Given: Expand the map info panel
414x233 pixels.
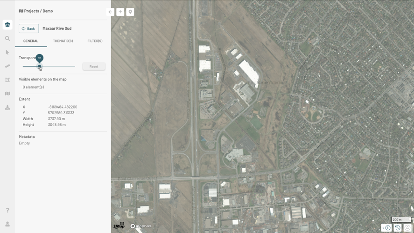Looking at the screenshot, I should tap(386, 228).
